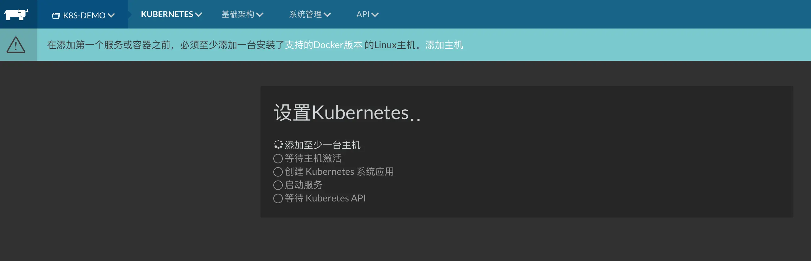The image size is (811, 261).
Task: Click the 等待 Kuberetes API step text
Action: tap(325, 198)
